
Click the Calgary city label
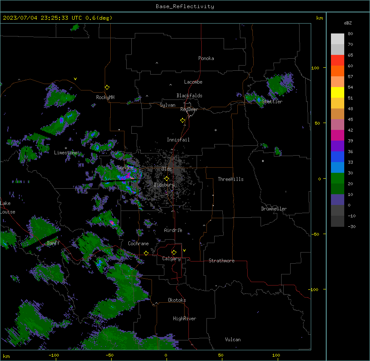tap(171, 259)
